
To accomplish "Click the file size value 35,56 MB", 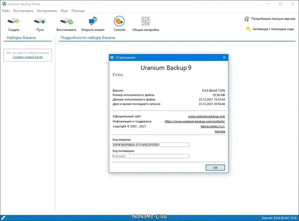I will pyautogui.click(x=219, y=95).
